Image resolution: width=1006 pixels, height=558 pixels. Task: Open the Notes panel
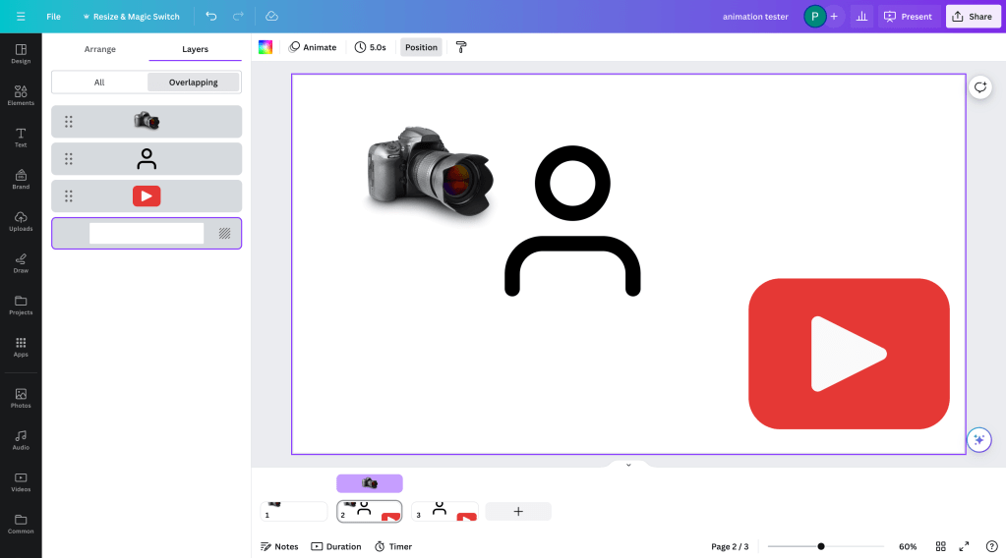point(279,546)
